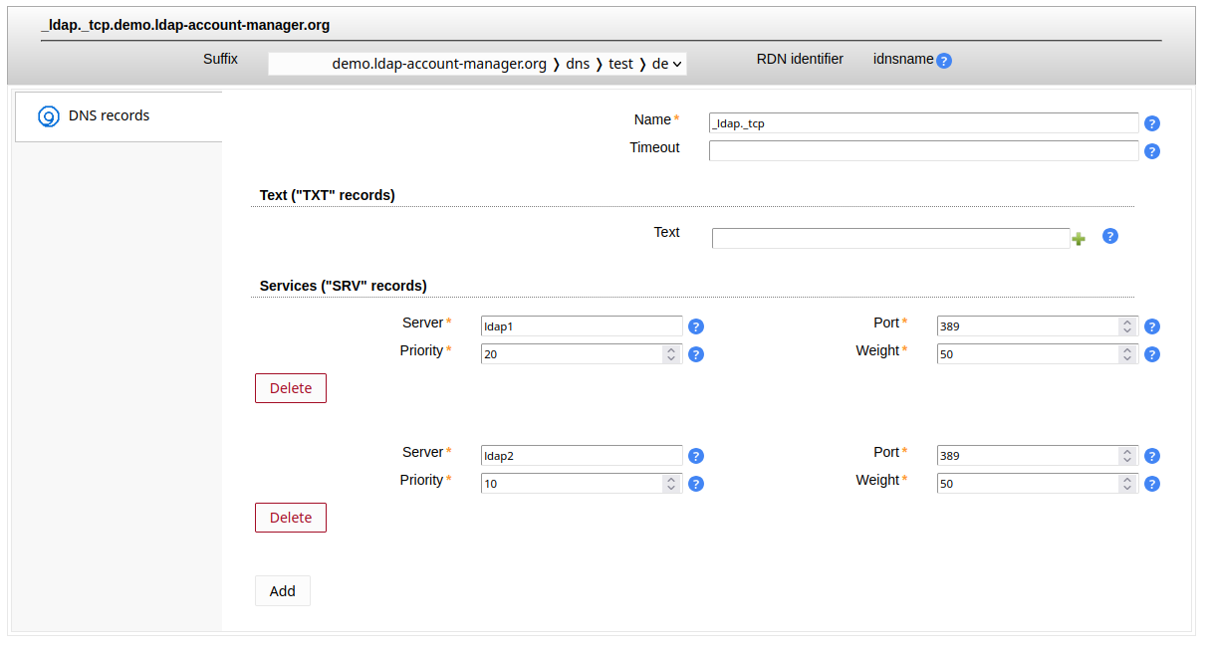Click Add button for new SRV record
1211x647 pixels.
pos(283,591)
